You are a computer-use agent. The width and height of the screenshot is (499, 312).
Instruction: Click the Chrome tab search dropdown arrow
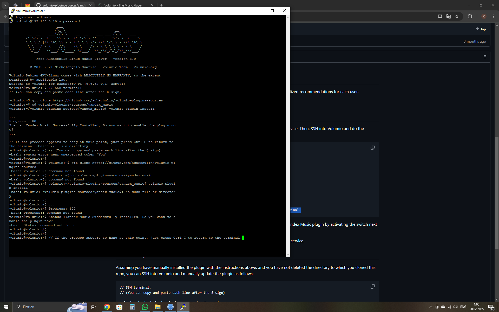coord(5,5)
